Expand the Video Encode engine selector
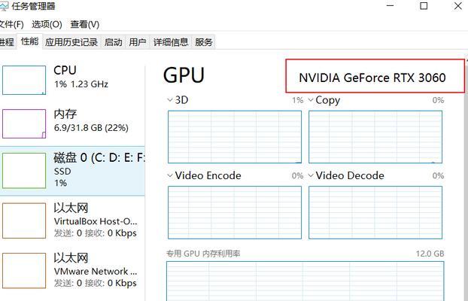This screenshot has width=468, height=301. [x=169, y=176]
